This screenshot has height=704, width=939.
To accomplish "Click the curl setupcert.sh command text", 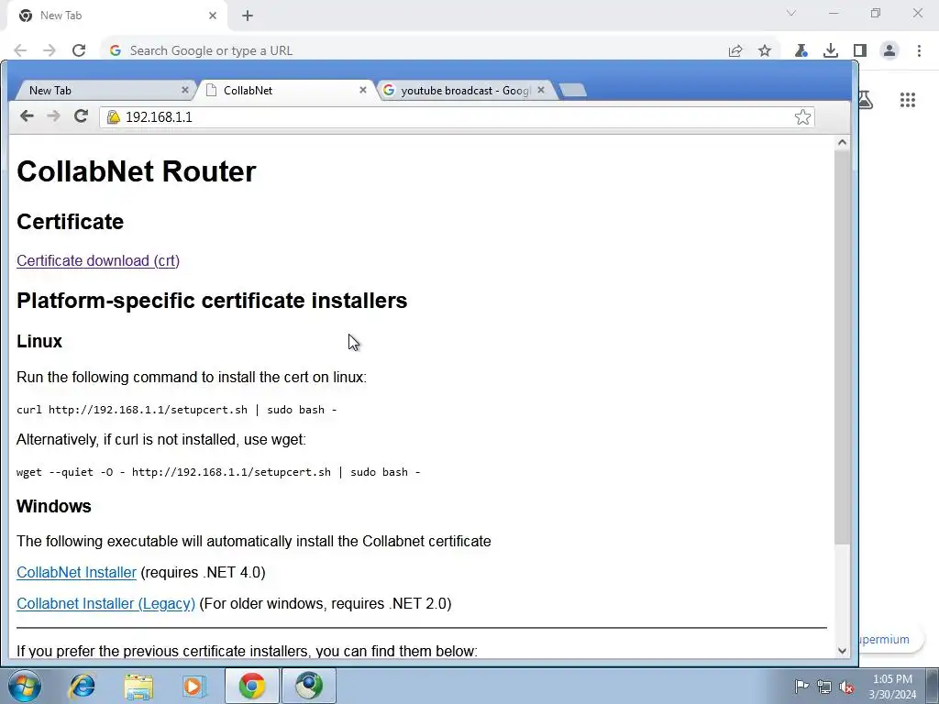I will [177, 410].
